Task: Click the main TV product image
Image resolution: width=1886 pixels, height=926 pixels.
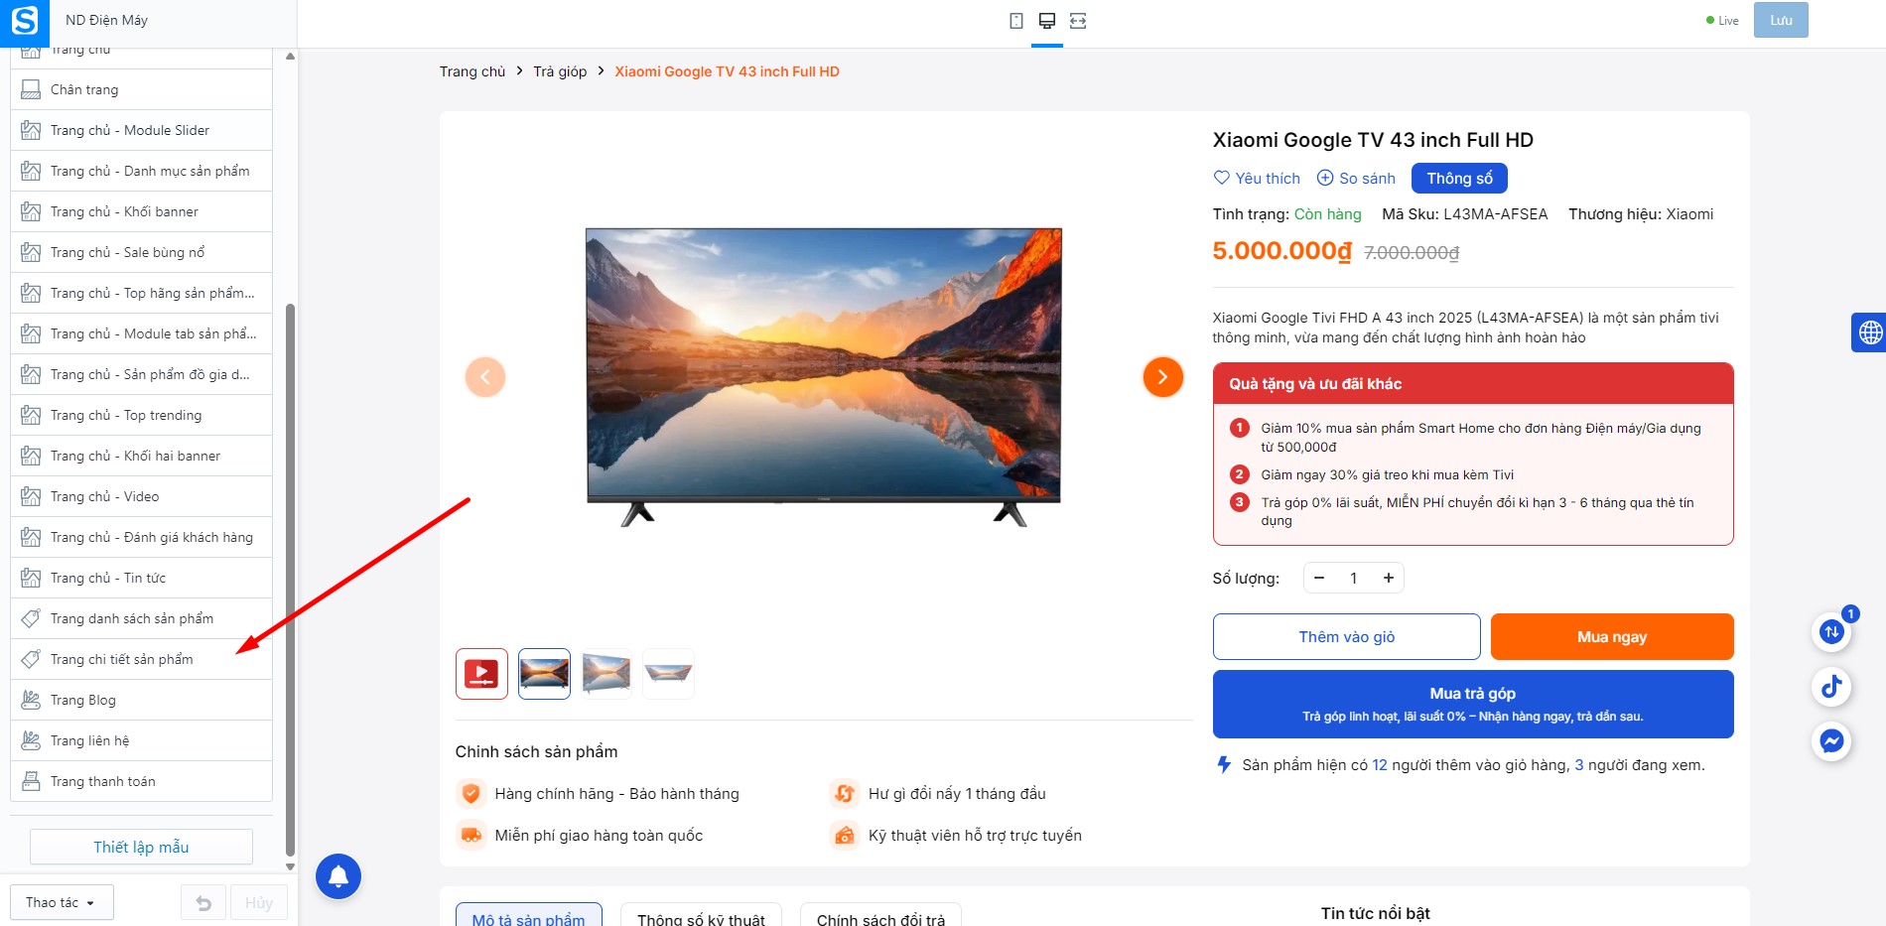Action: (x=824, y=377)
